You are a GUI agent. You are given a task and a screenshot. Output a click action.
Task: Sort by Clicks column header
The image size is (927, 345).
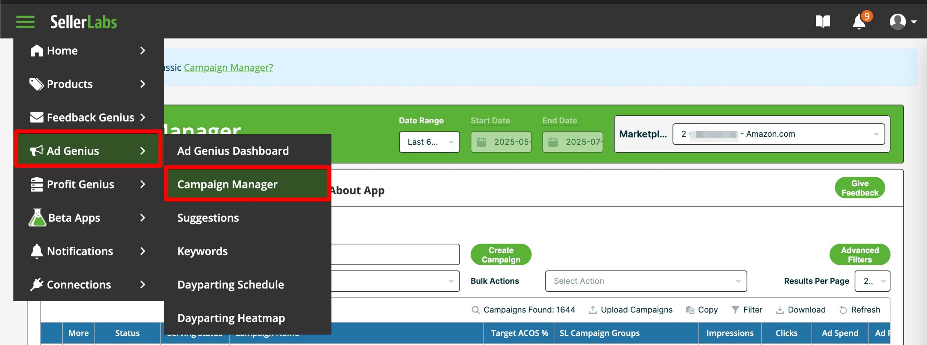[x=787, y=333]
